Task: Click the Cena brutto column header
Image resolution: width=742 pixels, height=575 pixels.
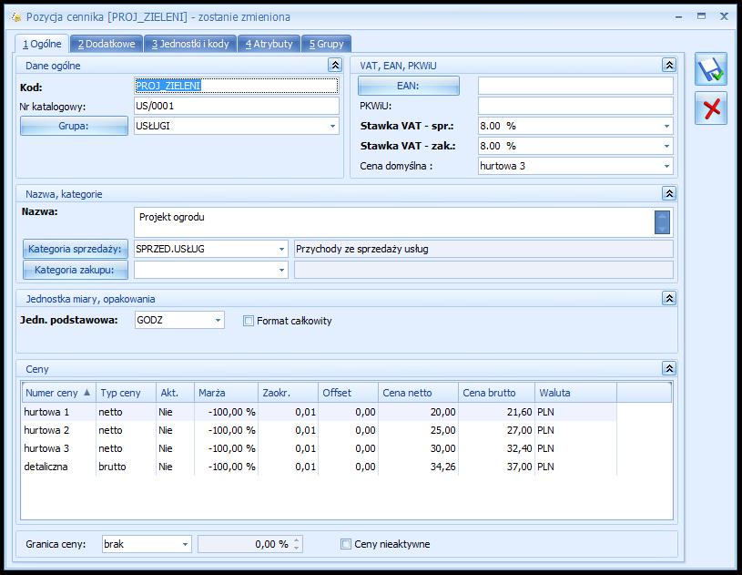Action: pyautogui.click(x=497, y=393)
